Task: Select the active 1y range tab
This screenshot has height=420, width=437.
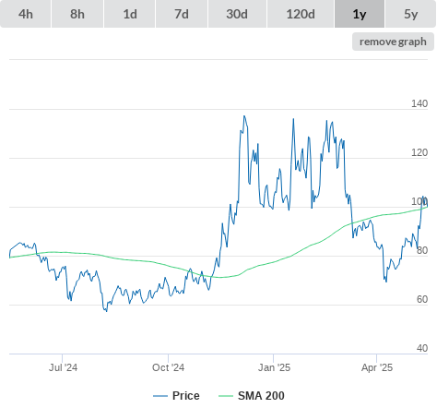Action: tap(360, 14)
